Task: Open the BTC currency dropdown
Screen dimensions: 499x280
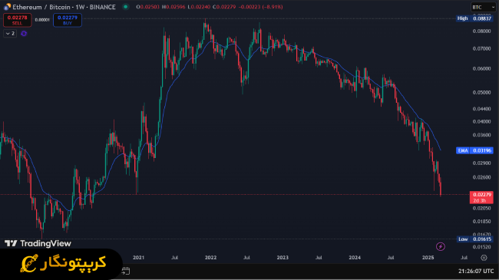Action: (x=484, y=7)
